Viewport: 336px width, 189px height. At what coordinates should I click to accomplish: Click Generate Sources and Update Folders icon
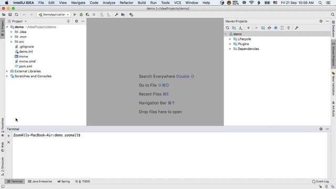tap(234, 28)
